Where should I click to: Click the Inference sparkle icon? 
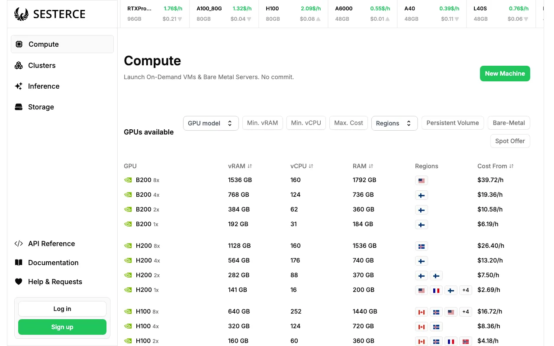tap(19, 86)
